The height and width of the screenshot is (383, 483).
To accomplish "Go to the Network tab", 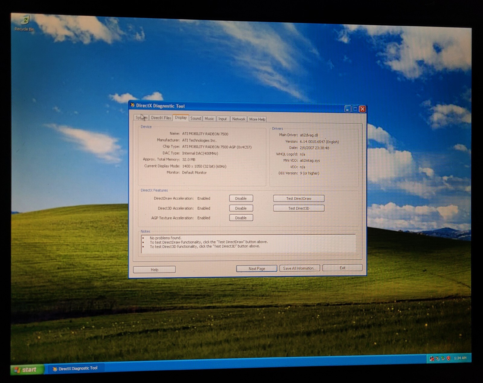I will pyautogui.click(x=239, y=119).
